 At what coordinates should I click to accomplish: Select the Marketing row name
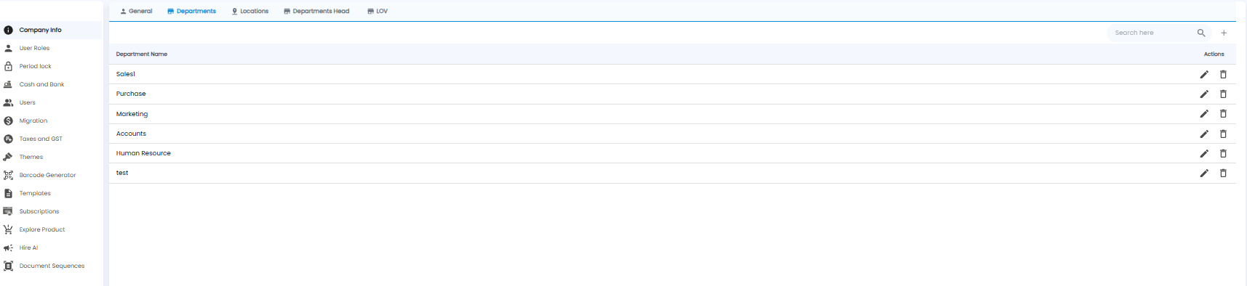132,114
